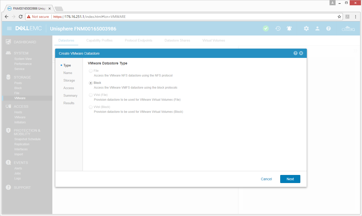Image resolution: width=362 pixels, height=216 pixels.
Task: Switch to the Virtual Volumes tab
Action: (214, 40)
